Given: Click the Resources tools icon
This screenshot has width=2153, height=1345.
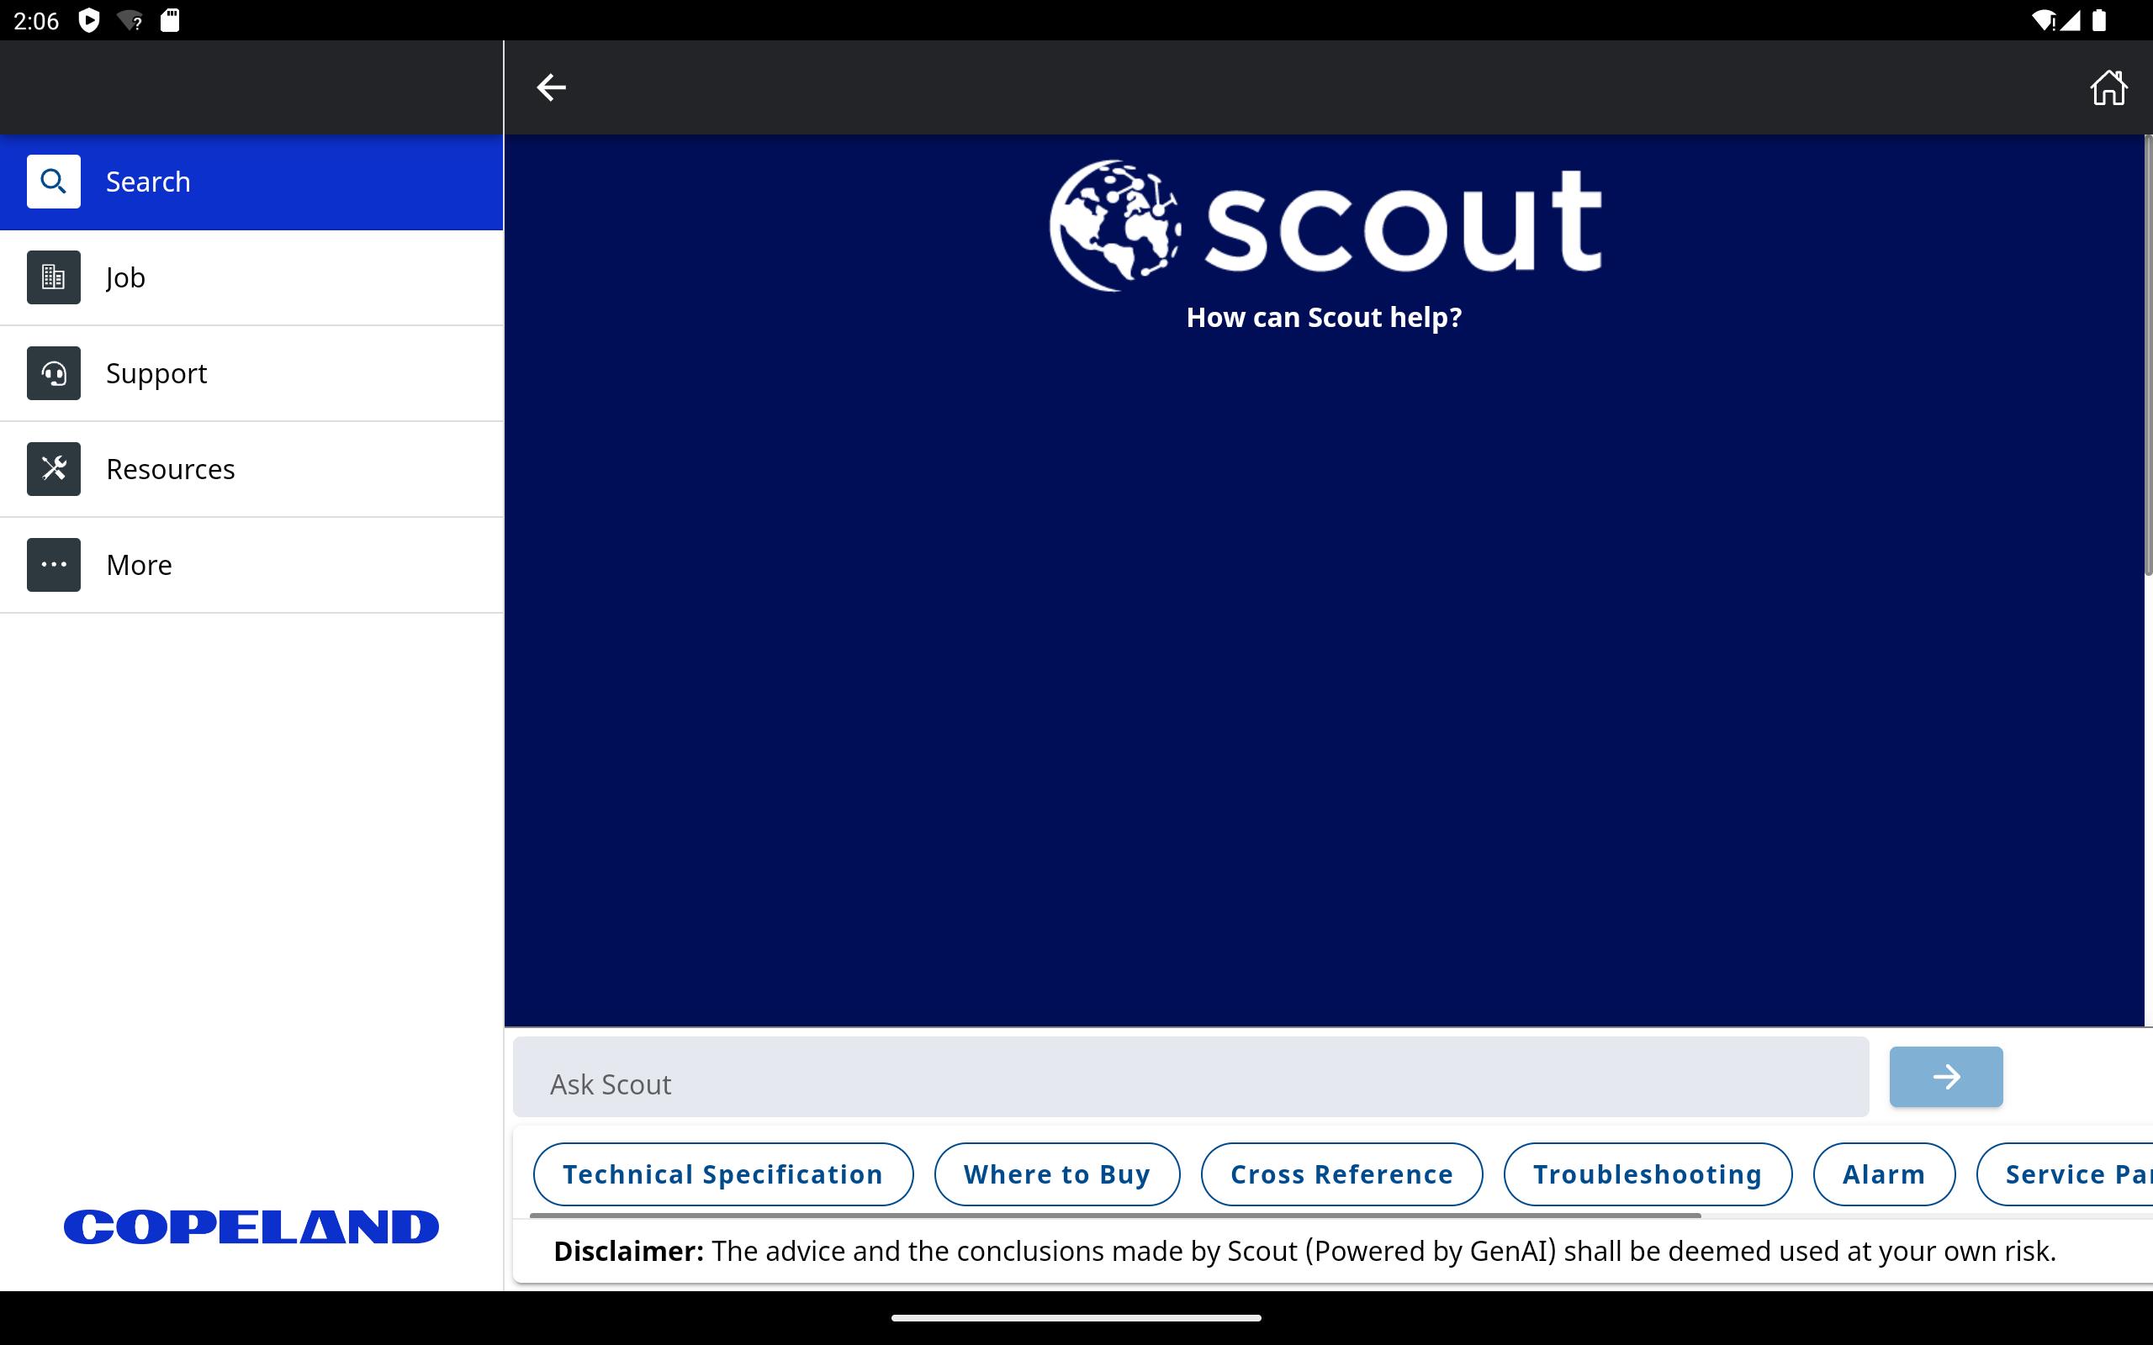Looking at the screenshot, I should click(53, 469).
